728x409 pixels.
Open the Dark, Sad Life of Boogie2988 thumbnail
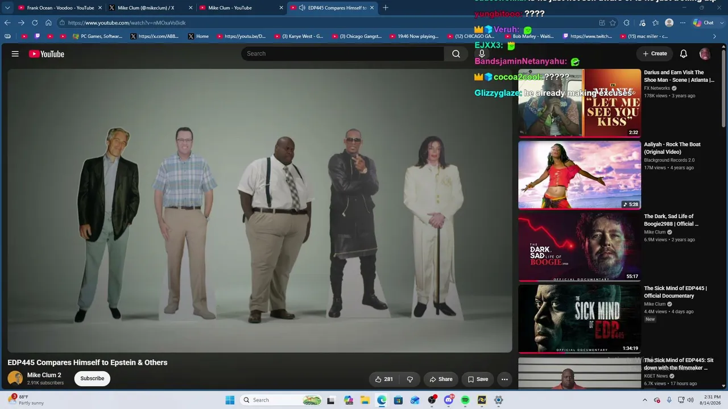coord(580,247)
